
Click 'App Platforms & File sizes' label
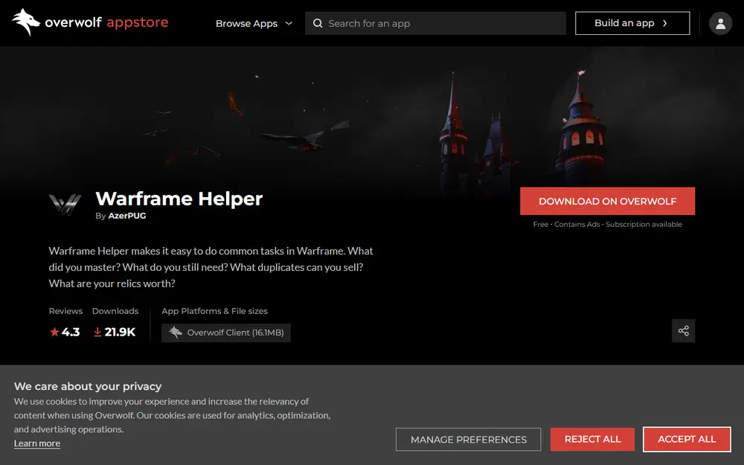click(x=214, y=311)
